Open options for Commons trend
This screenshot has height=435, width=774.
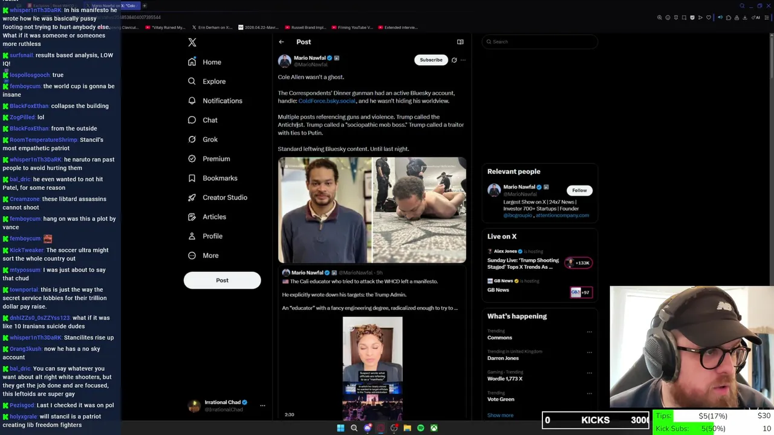point(590,331)
